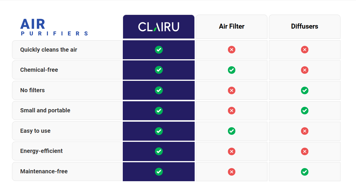This screenshot has width=356, height=192.
Task: Click the Small and portable feature label
Action: point(45,111)
